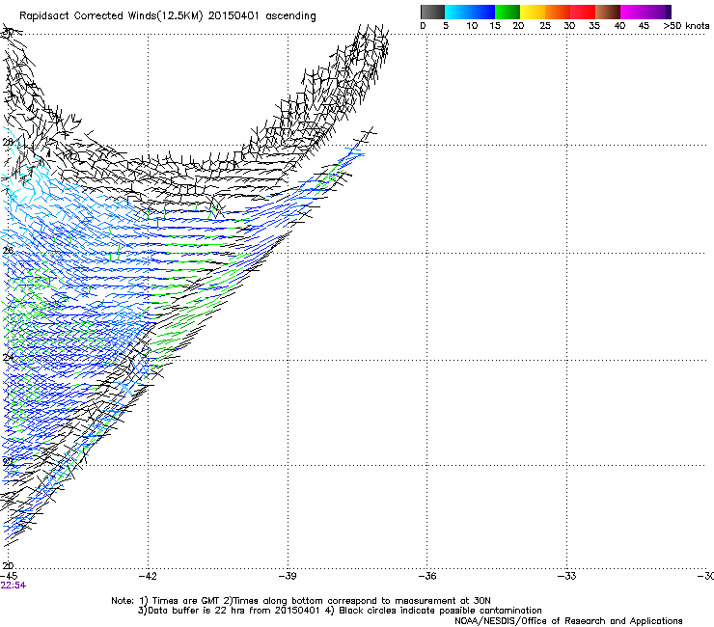
Task: Click the green 15-20 knots legend band
Action: (508, 12)
